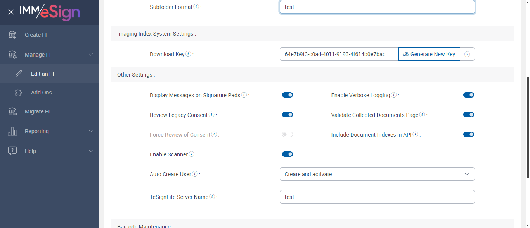Viewport: 530px width, 228px height.
Task: Disable the Enable Verbose Logging switch
Action: click(x=469, y=95)
